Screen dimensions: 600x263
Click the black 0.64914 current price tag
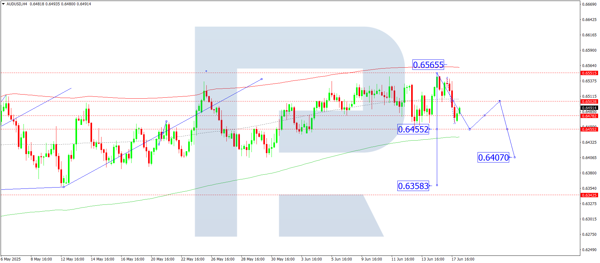coord(589,108)
